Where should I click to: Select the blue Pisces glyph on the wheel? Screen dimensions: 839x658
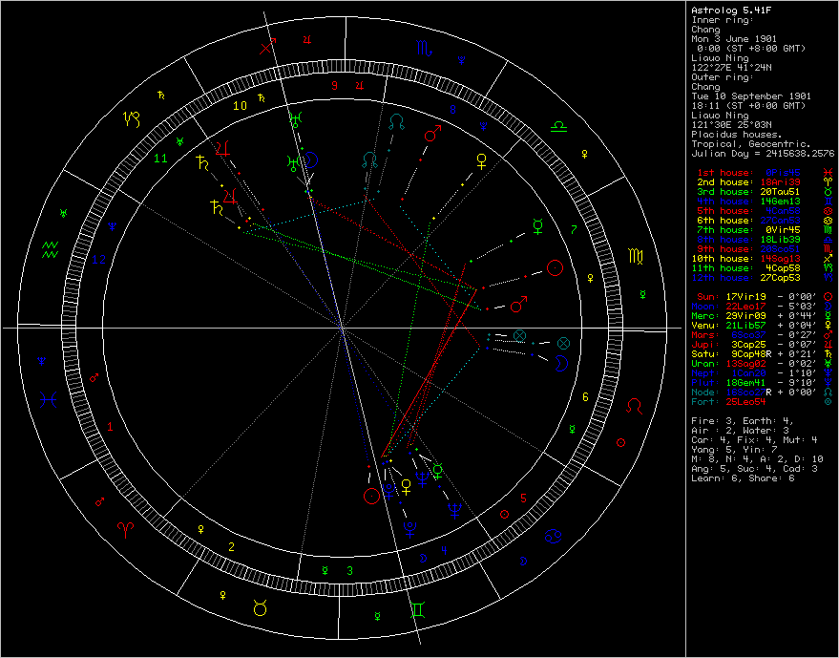coord(50,396)
